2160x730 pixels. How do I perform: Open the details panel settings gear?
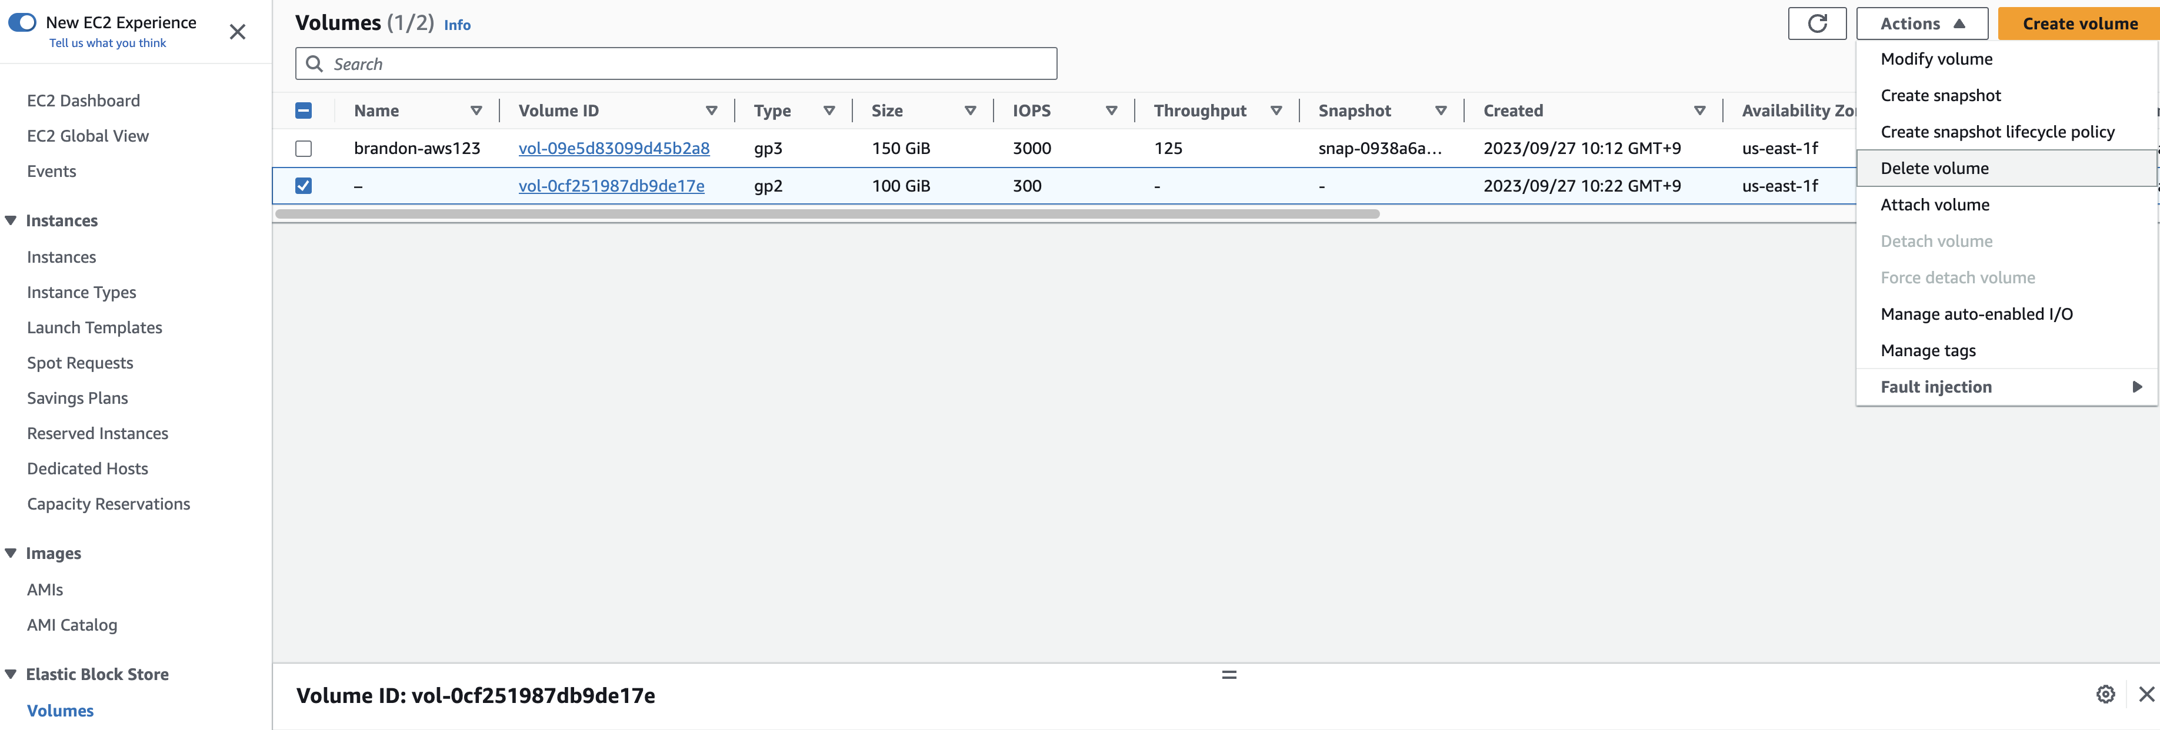[x=2105, y=694]
